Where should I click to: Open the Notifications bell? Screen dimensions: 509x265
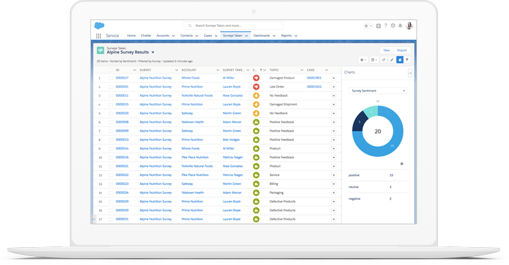tap(400, 25)
